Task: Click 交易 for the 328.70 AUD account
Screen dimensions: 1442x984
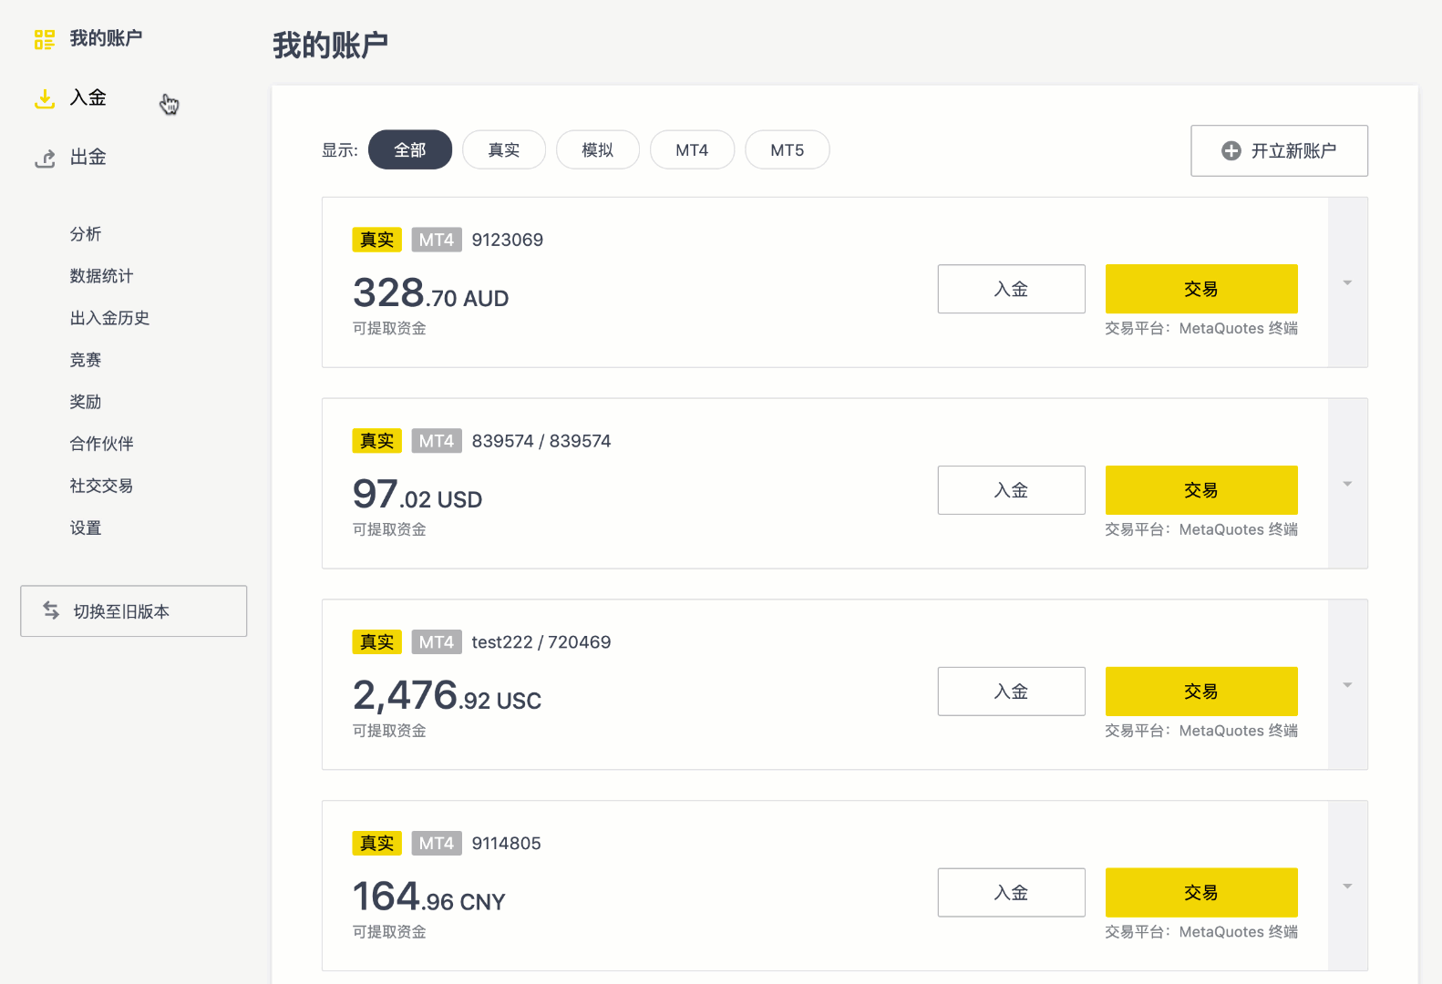Action: (x=1200, y=289)
